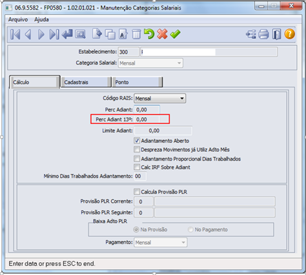The image size is (306, 275).
Task: Jump to the last record icon
Action: click(54, 34)
